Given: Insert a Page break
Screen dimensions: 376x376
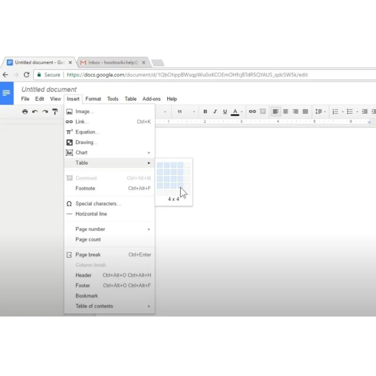Looking at the screenshot, I should pyautogui.click(x=109, y=255).
